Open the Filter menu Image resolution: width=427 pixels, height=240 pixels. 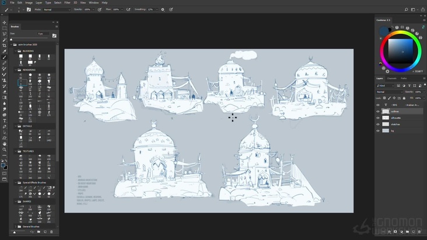pos(67,3)
